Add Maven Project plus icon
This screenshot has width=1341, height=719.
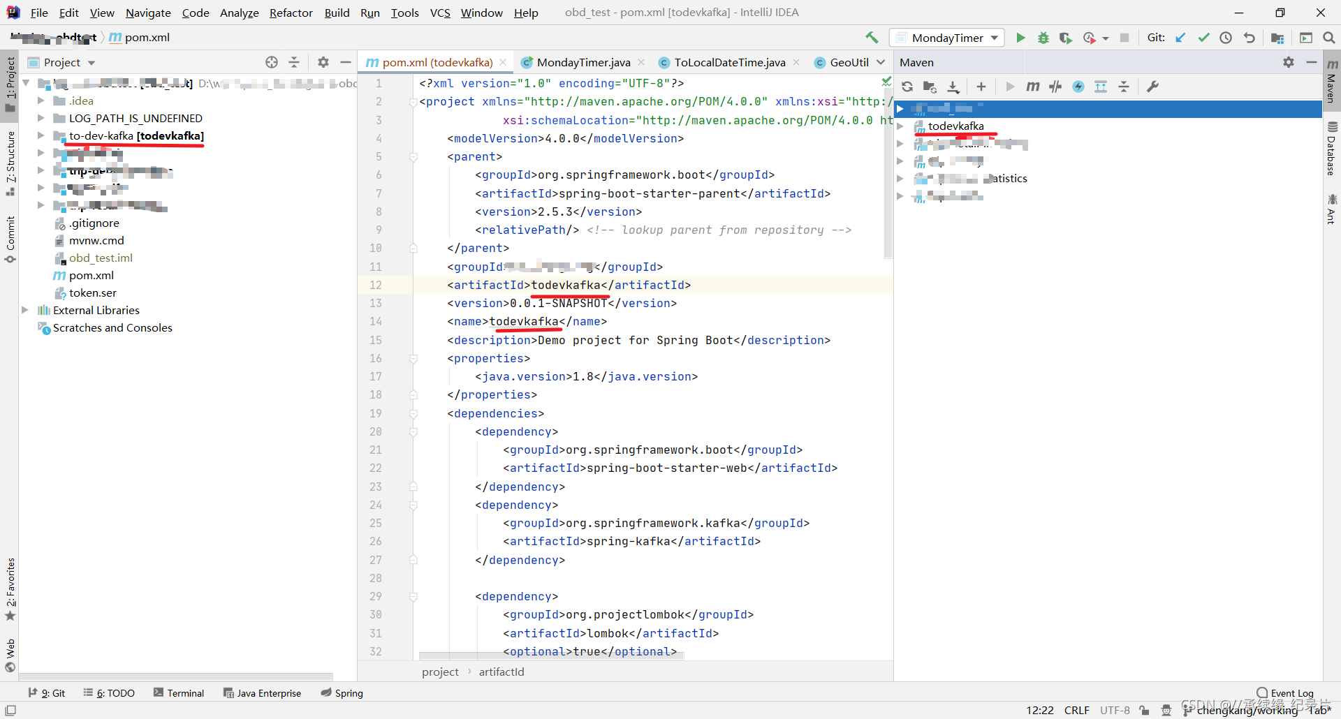pos(981,87)
